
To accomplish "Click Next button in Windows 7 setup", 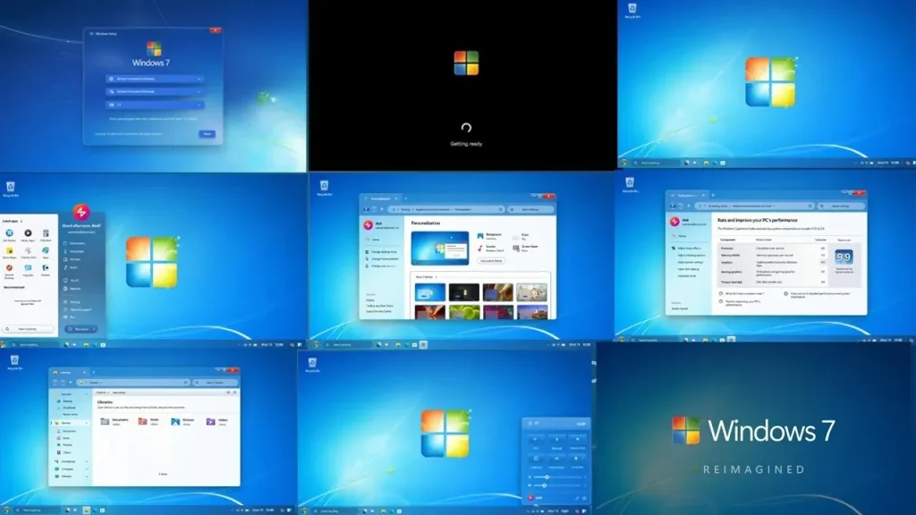I will [207, 134].
